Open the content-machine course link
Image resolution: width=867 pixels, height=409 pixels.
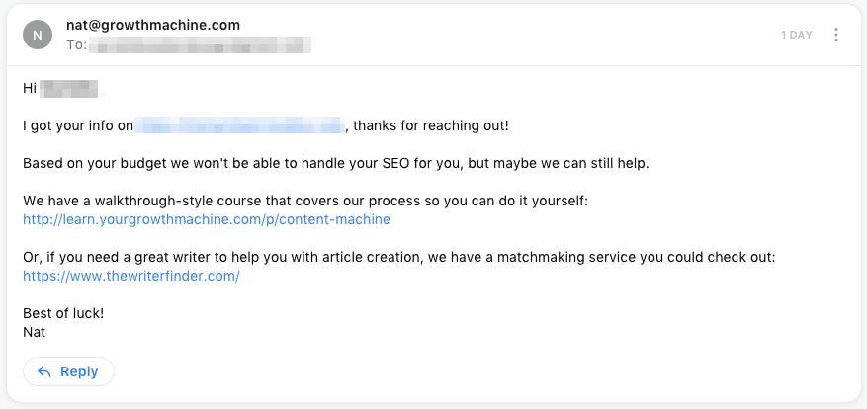[x=207, y=219]
